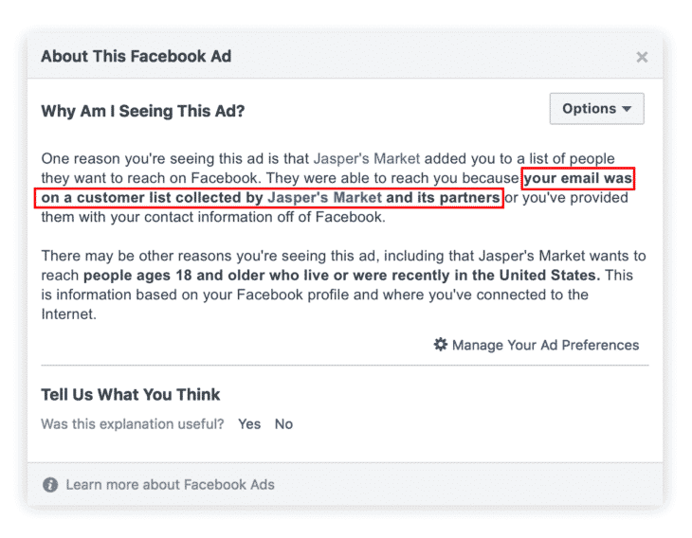The width and height of the screenshot is (692, 538).
Task: Open the Options dropdown button
Action: 596,109
